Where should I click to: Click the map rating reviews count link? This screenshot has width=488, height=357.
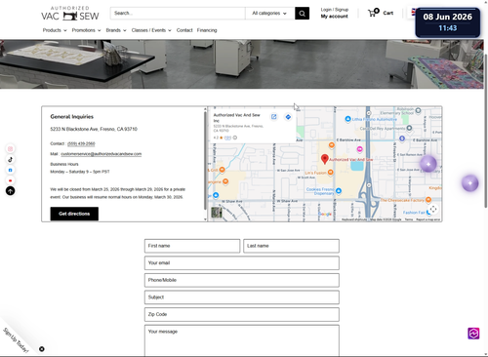coord(227,138)
